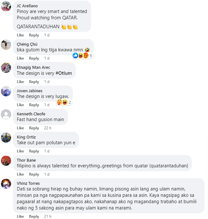Click the King Ortiz name link
Image resolution: width=208 pixels, height=219 pixels.
pyautogui.click(x=26, y=137)
